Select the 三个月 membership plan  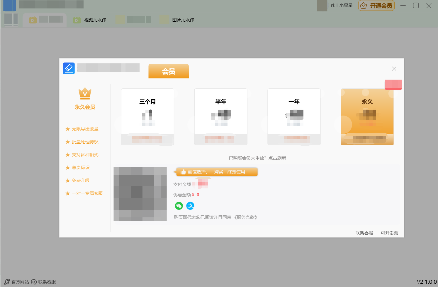pos(147,117)
